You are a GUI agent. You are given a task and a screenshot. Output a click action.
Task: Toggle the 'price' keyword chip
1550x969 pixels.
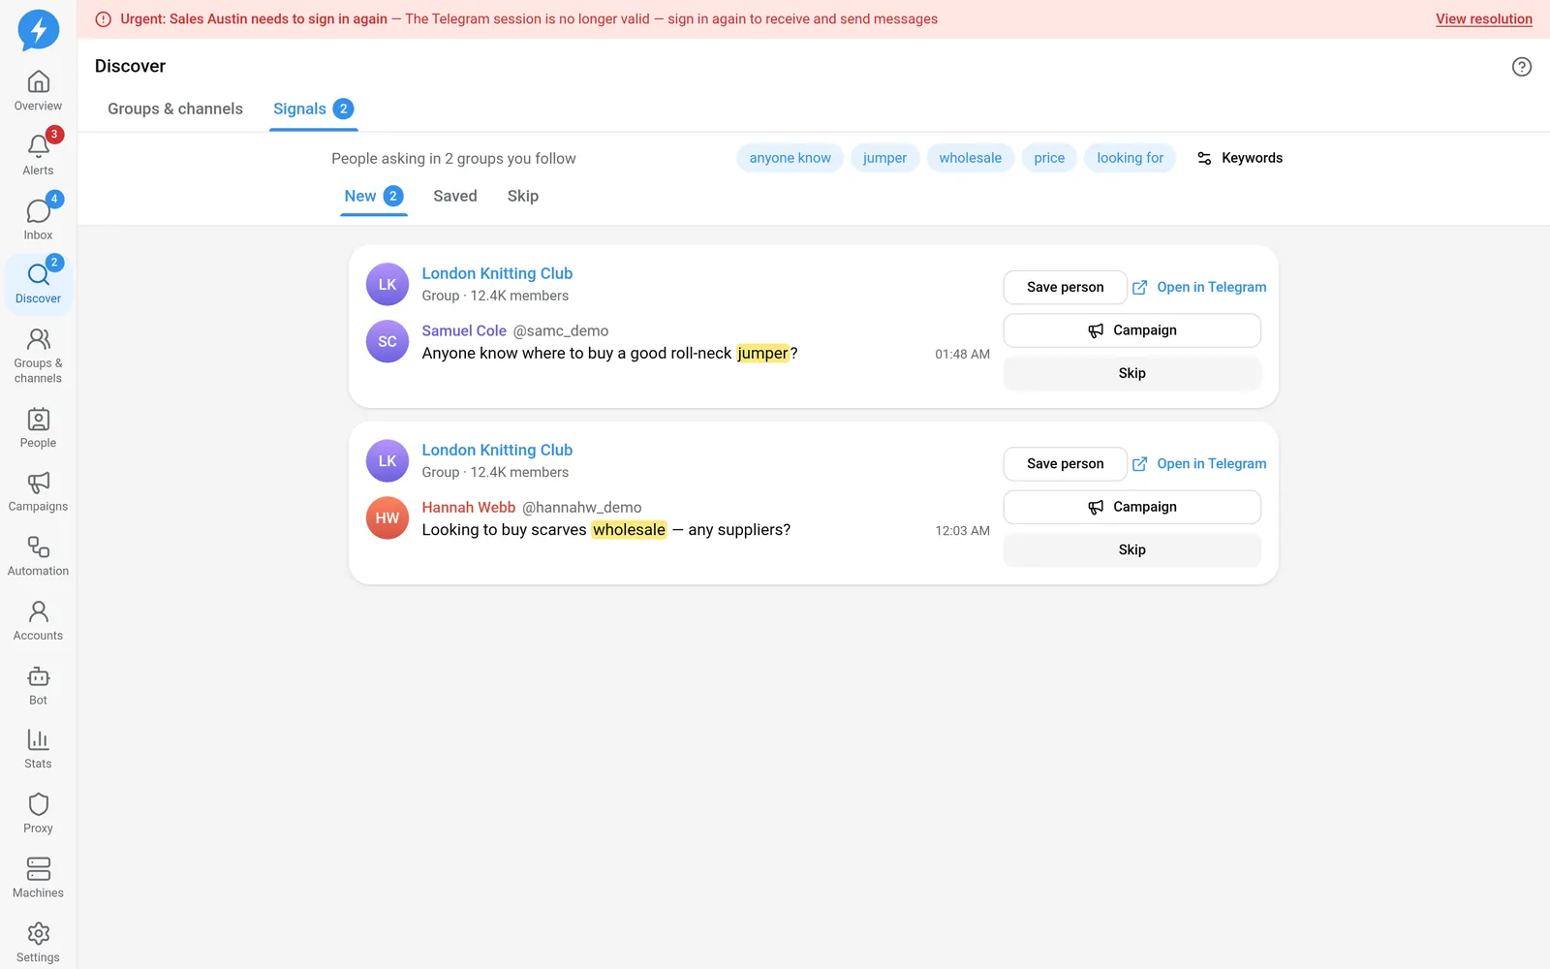(1049, 158)
